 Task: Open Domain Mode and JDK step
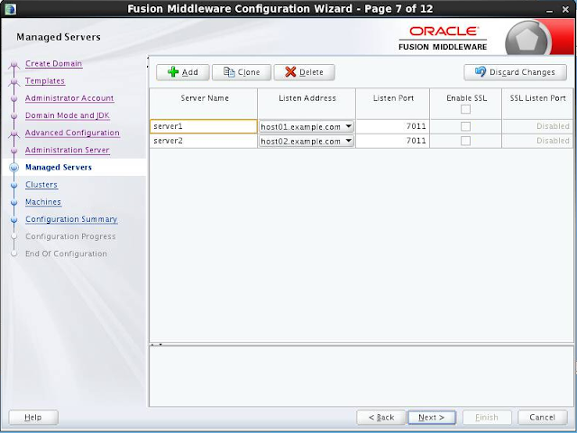click(x=68, y=115)
